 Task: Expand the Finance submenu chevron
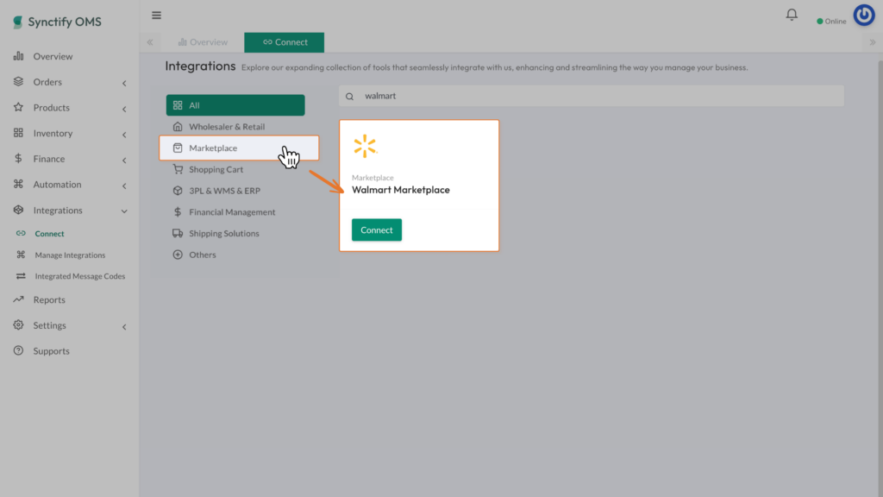[124, 160]
